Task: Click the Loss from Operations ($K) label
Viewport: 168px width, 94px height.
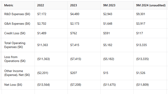Action: (15, 59)
